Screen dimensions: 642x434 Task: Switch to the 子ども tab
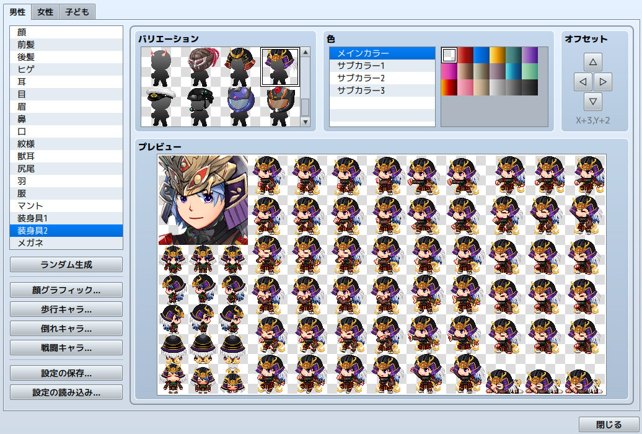pos(76,12)
